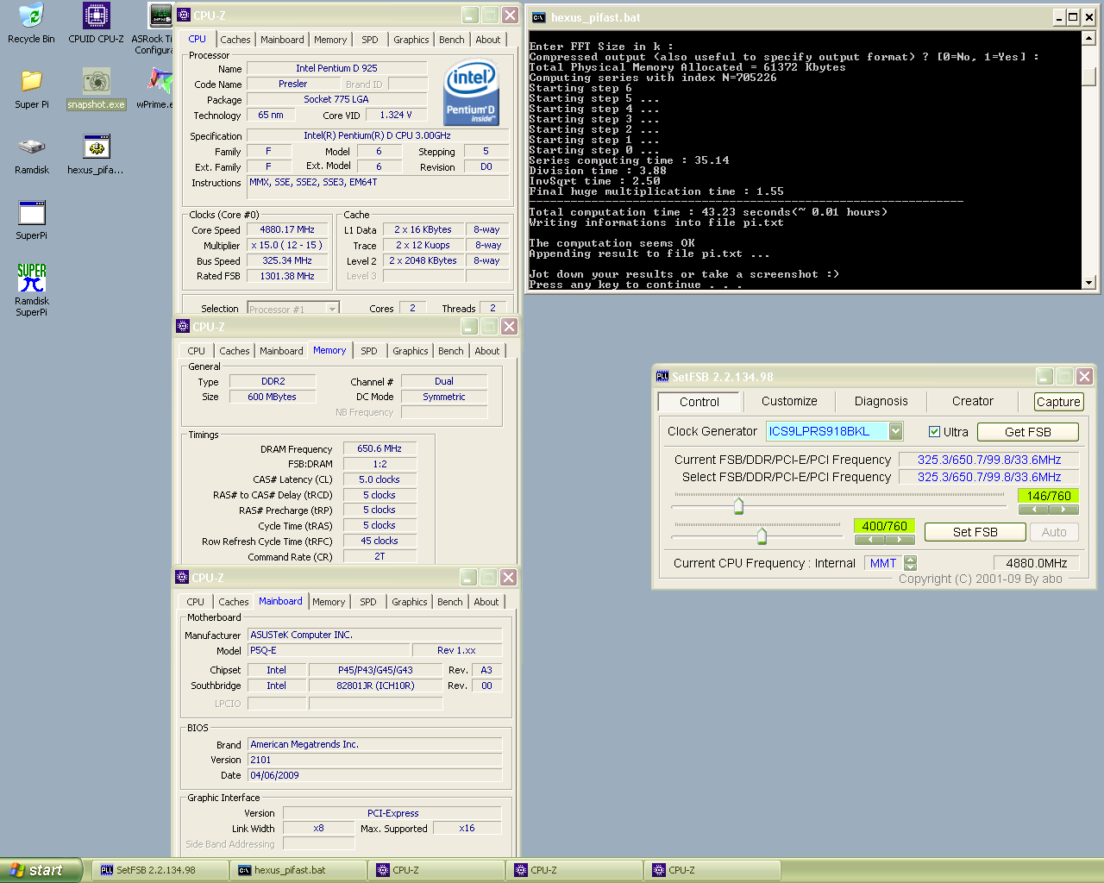Open the Super Pi folder on desktop
Screen dimensions: 1104x883
[x=32, y=89]
